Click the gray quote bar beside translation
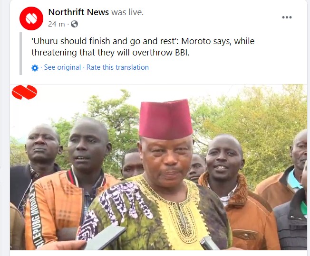 coord(20,54)
